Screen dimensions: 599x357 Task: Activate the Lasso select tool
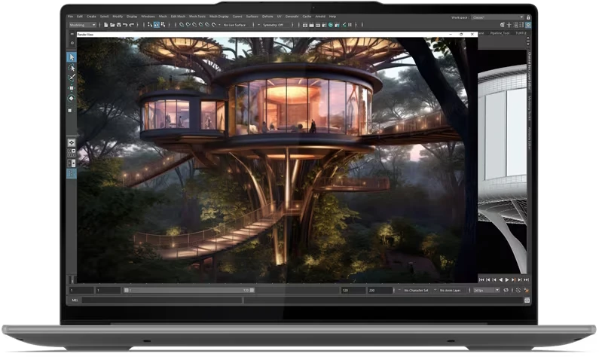[72, 68]
